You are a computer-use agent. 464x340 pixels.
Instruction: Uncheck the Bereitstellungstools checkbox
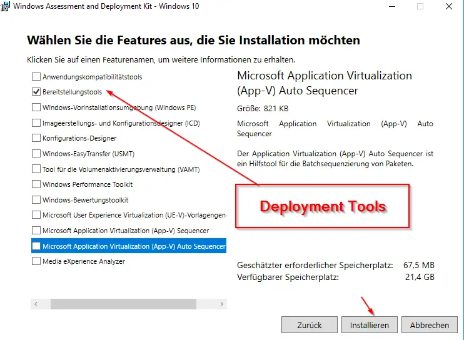(x=36, y=92)
